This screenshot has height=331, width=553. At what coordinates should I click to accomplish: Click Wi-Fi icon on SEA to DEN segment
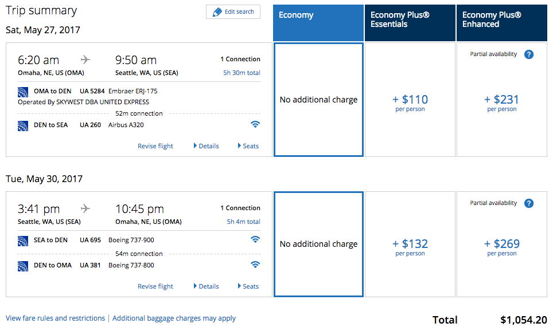pos(255,239)
